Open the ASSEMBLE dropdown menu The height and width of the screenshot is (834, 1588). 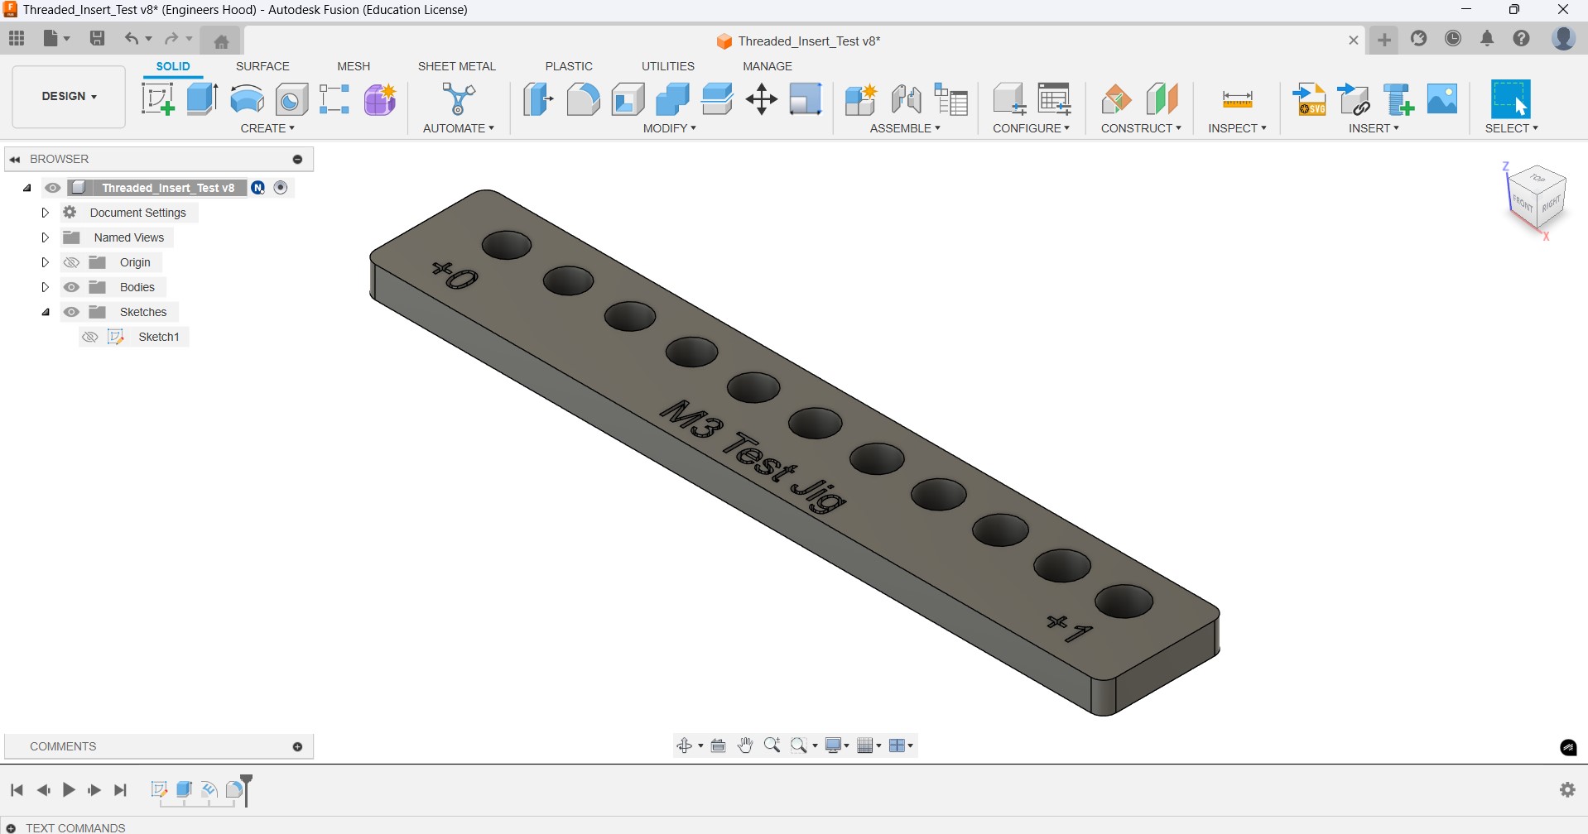(905, 128)
